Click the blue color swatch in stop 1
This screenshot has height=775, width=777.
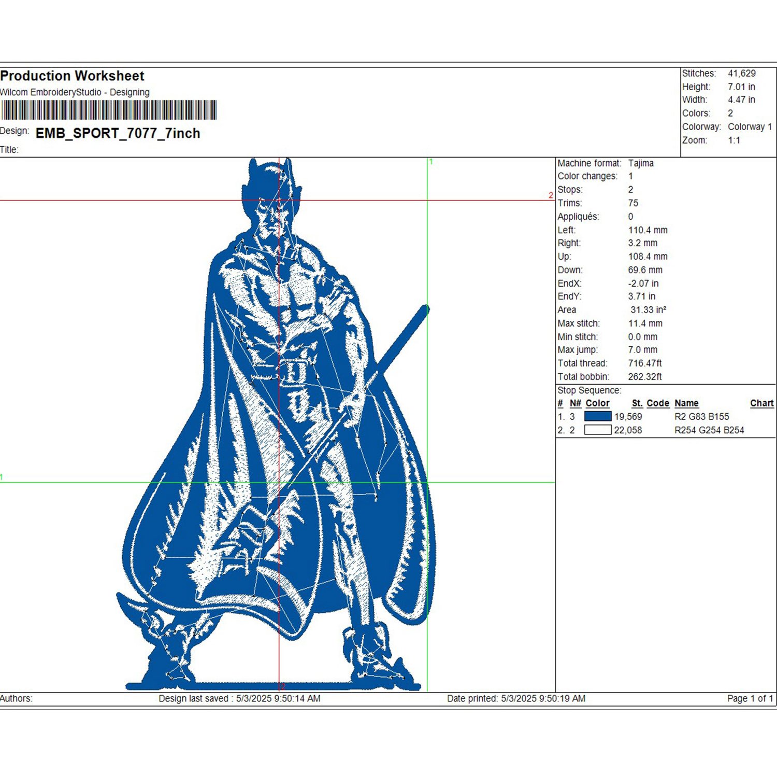click(x=598, y=416)
